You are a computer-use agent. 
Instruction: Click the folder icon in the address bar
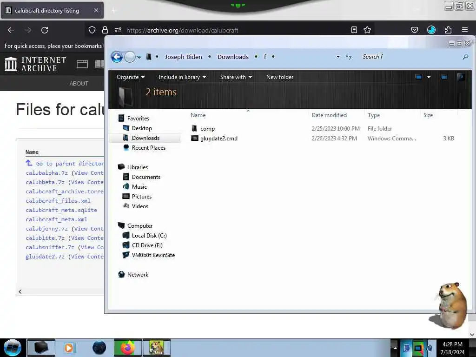coord(148,57)
